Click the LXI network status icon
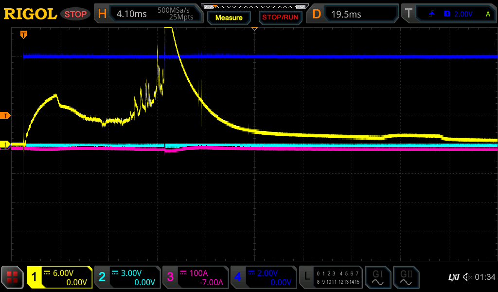Screen dimensions: 498x292 (453, 277)
